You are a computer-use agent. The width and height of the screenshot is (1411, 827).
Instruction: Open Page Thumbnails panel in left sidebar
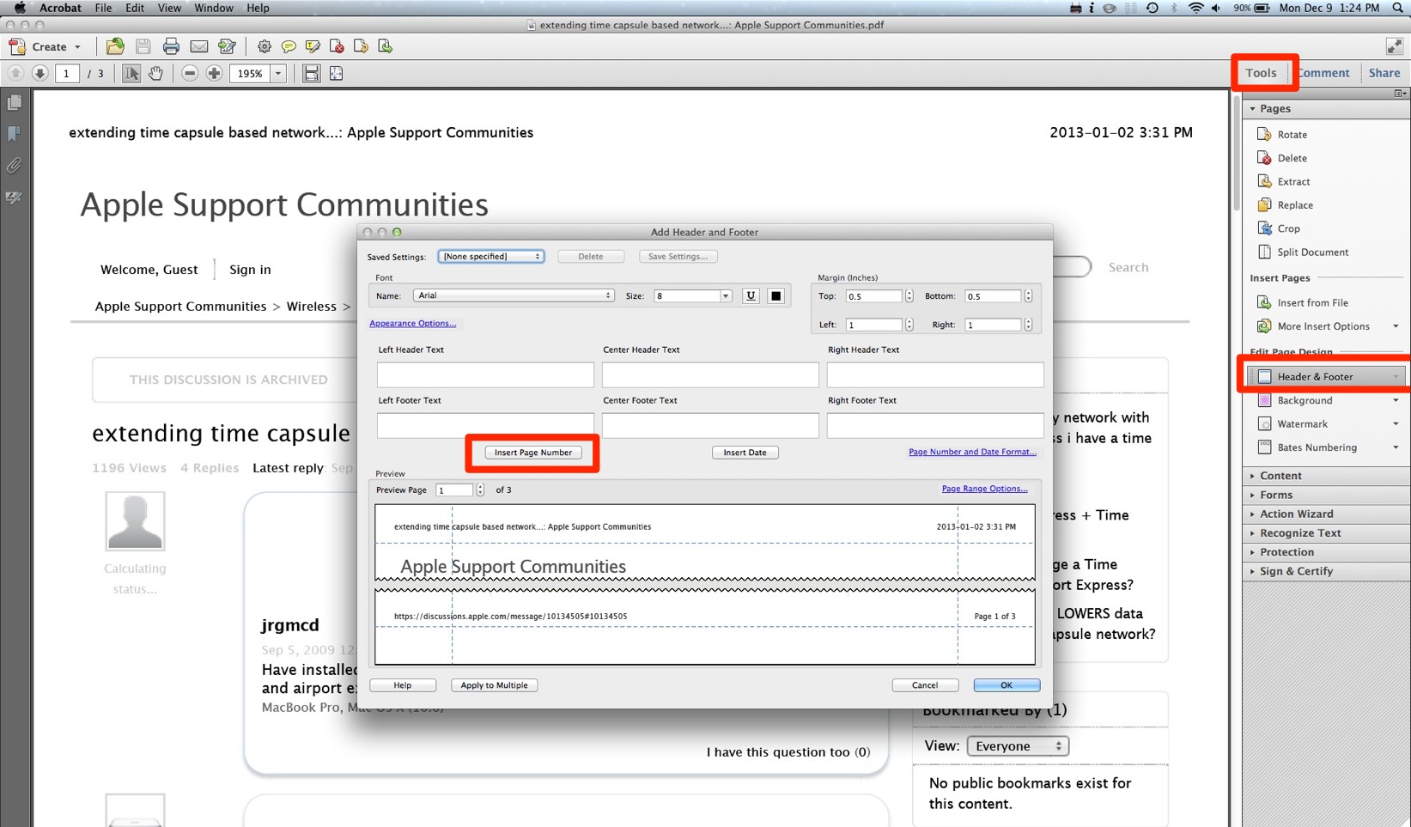coord(15,103)
